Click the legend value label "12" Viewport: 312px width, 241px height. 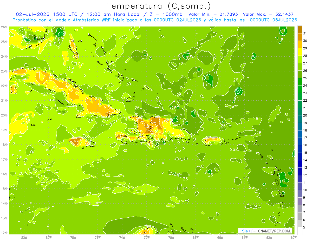point(305,175)
